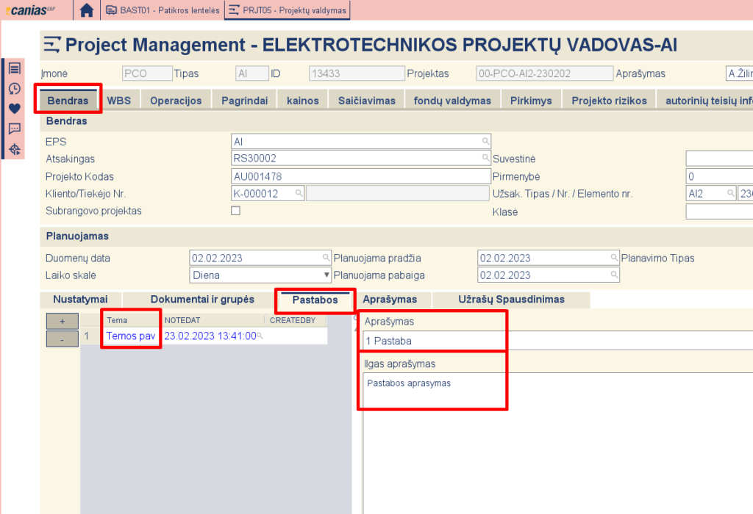The height and width of the screenshot is (514, 753).
Task: Remove note row with minus button
Action: (62, 338)
